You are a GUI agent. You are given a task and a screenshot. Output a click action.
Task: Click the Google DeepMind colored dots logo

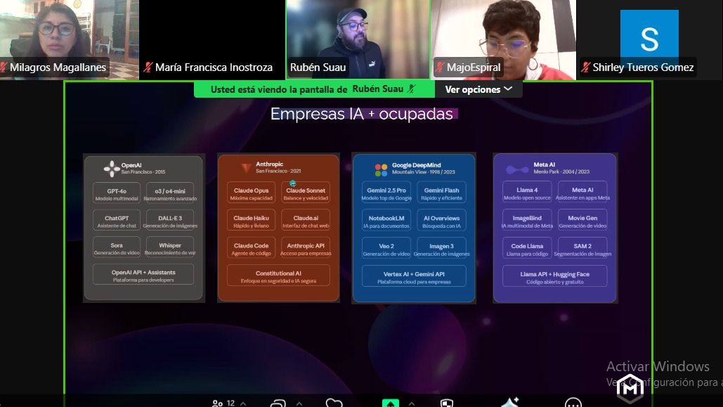click(x=381, y=169)
